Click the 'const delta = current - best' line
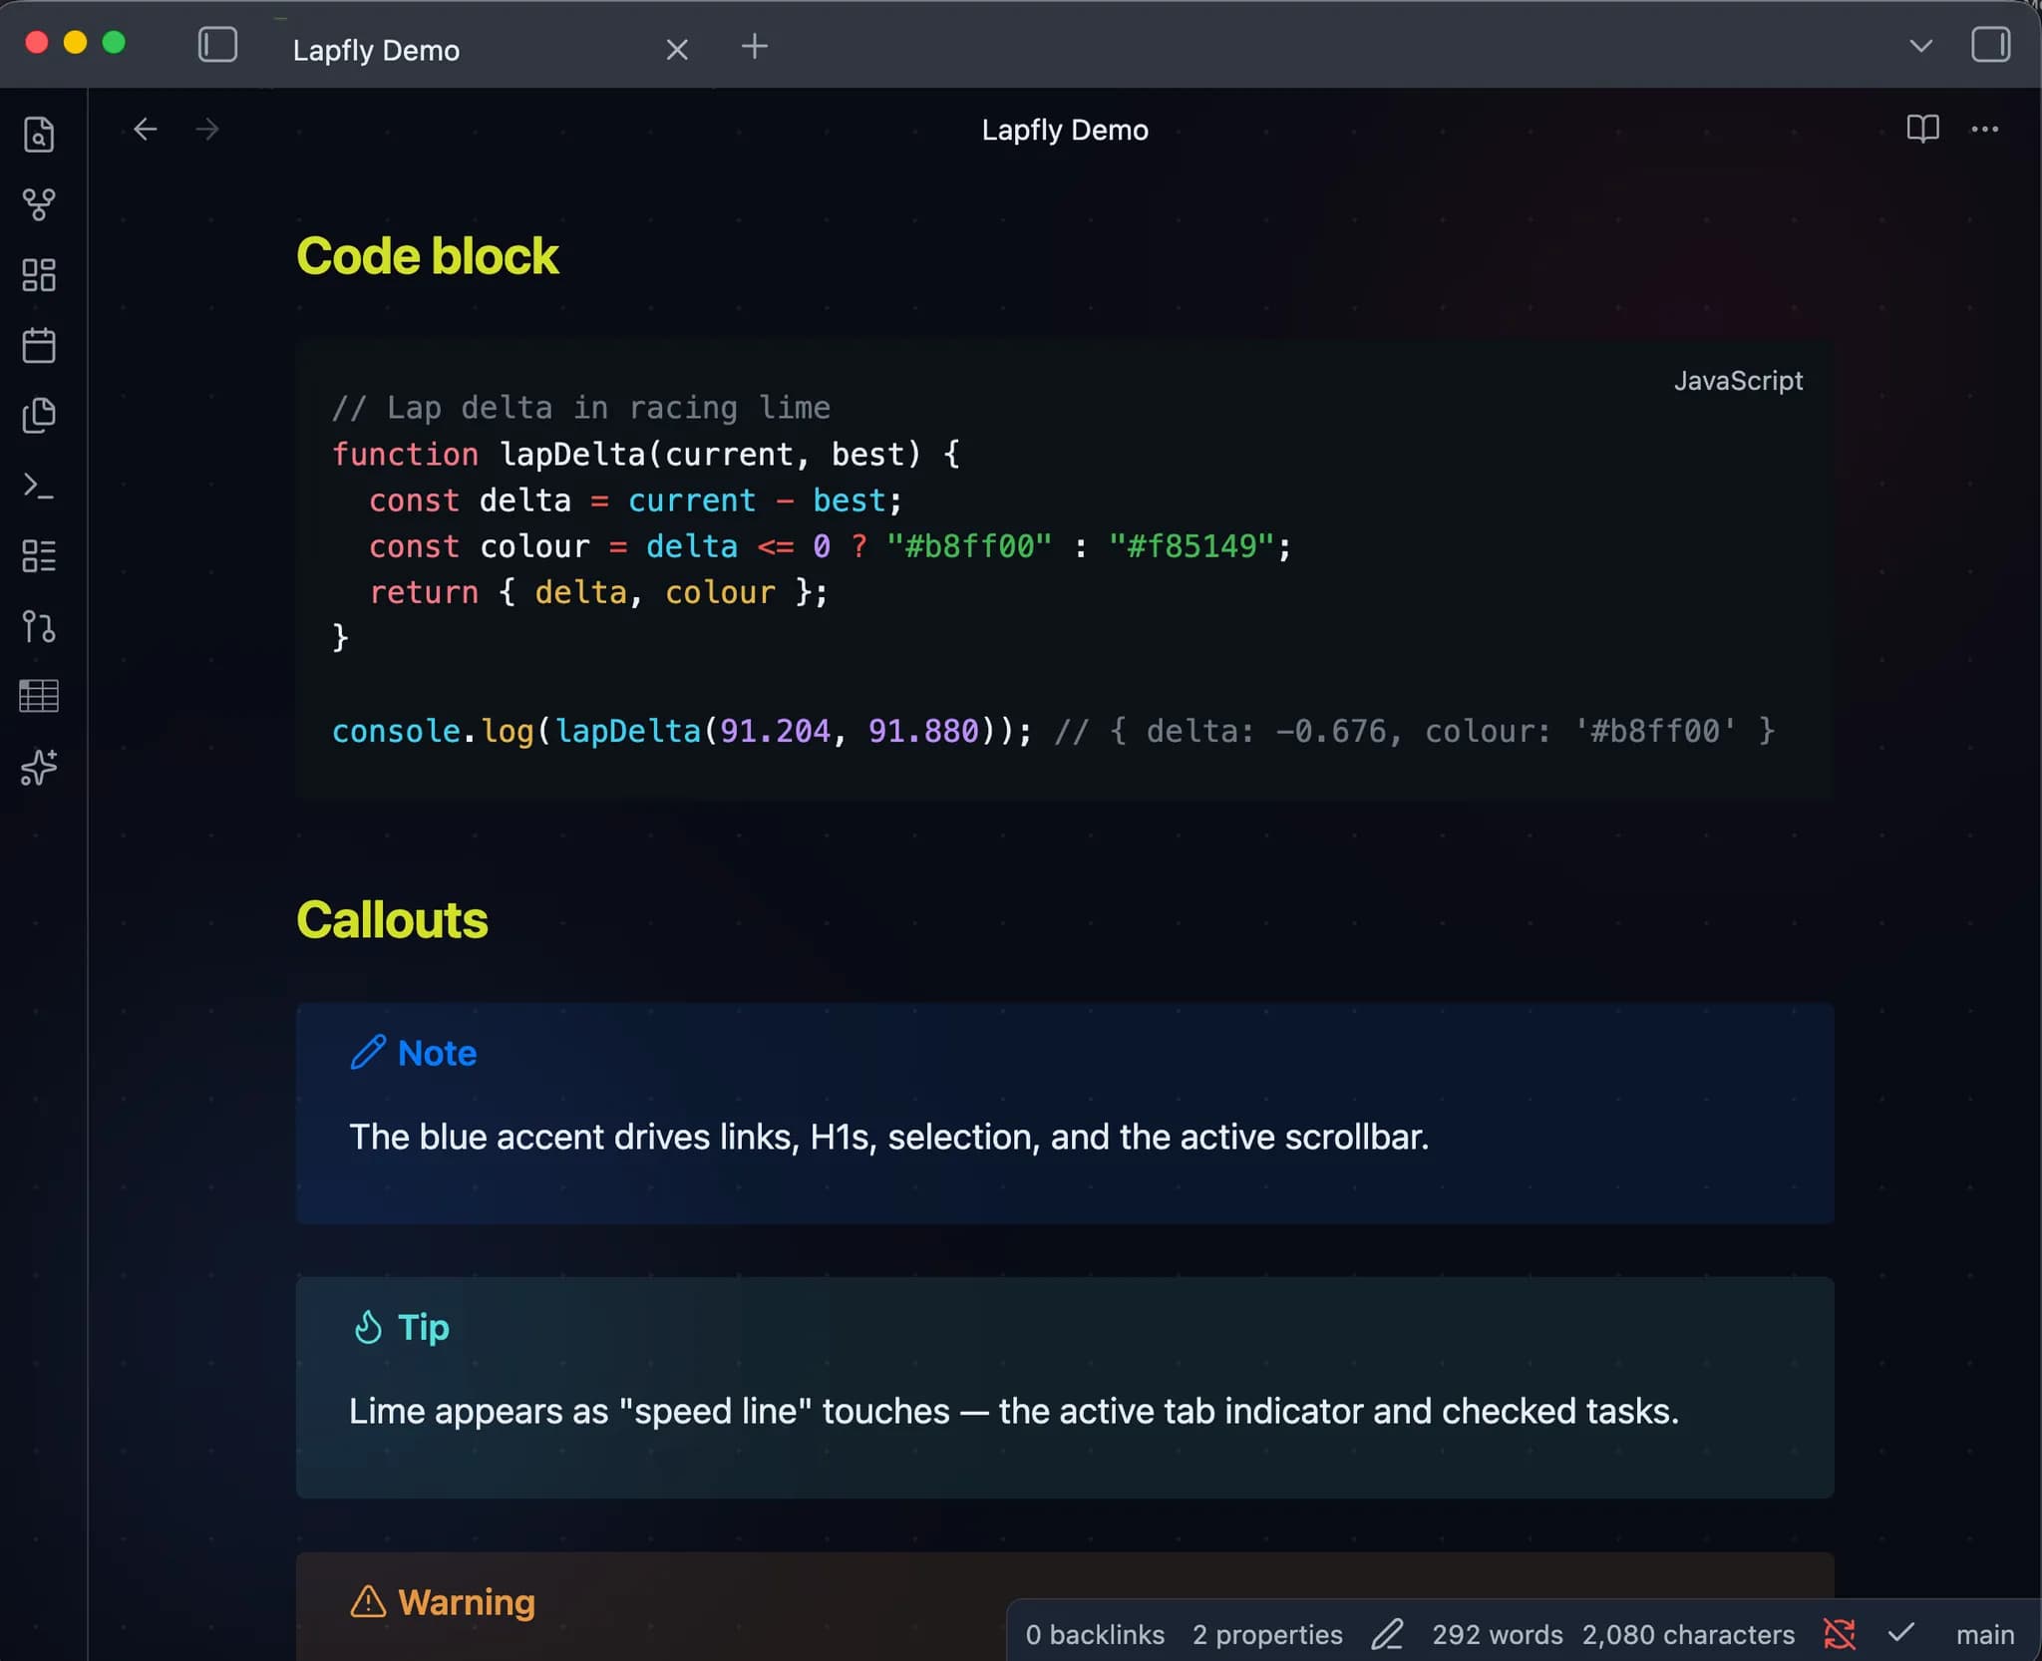The height and width of the screenshot is (1661, 2042). [x=636, y=500]
